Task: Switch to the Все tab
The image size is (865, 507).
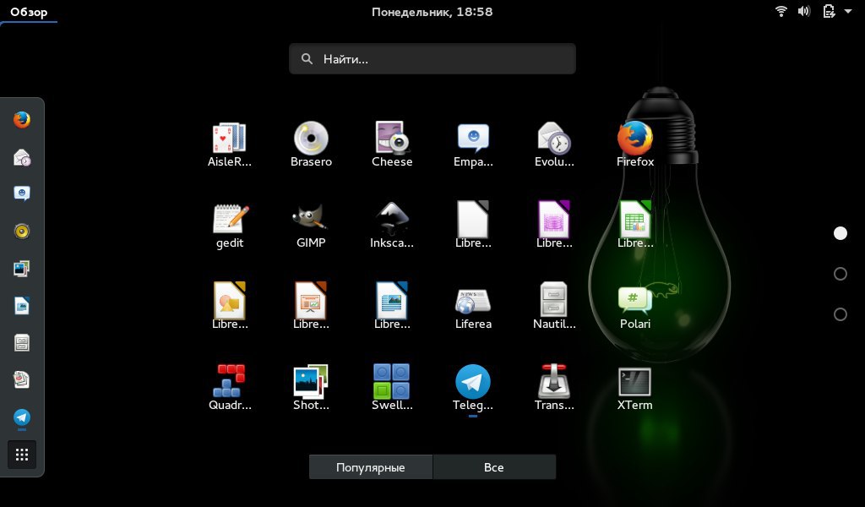Action: coord(494,467)
